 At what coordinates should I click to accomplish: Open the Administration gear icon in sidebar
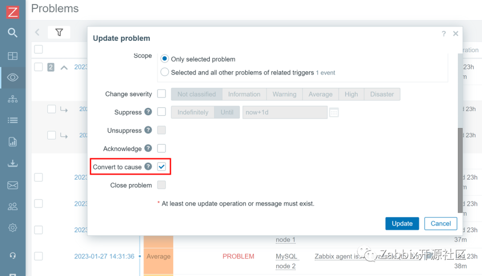pyautogui.click(x=12, y=227)
